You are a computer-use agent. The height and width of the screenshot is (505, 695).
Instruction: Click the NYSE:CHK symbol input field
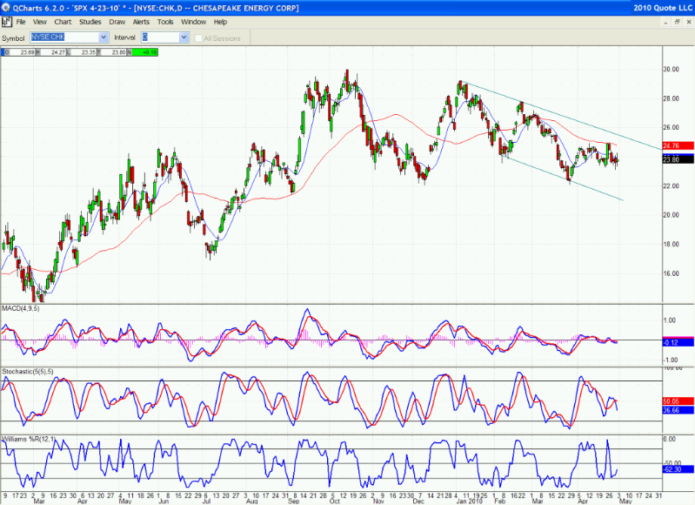63,37
